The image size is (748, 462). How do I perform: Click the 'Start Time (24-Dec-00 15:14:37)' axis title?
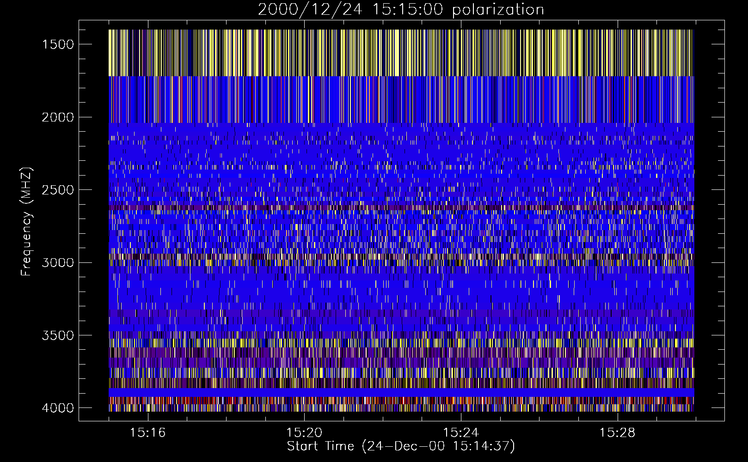401,446
